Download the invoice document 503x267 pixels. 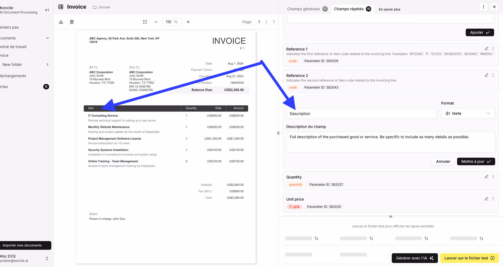pos(61,22)
